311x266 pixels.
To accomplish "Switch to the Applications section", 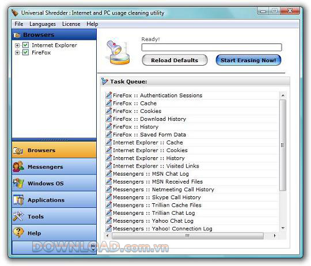I will (54, 200).
